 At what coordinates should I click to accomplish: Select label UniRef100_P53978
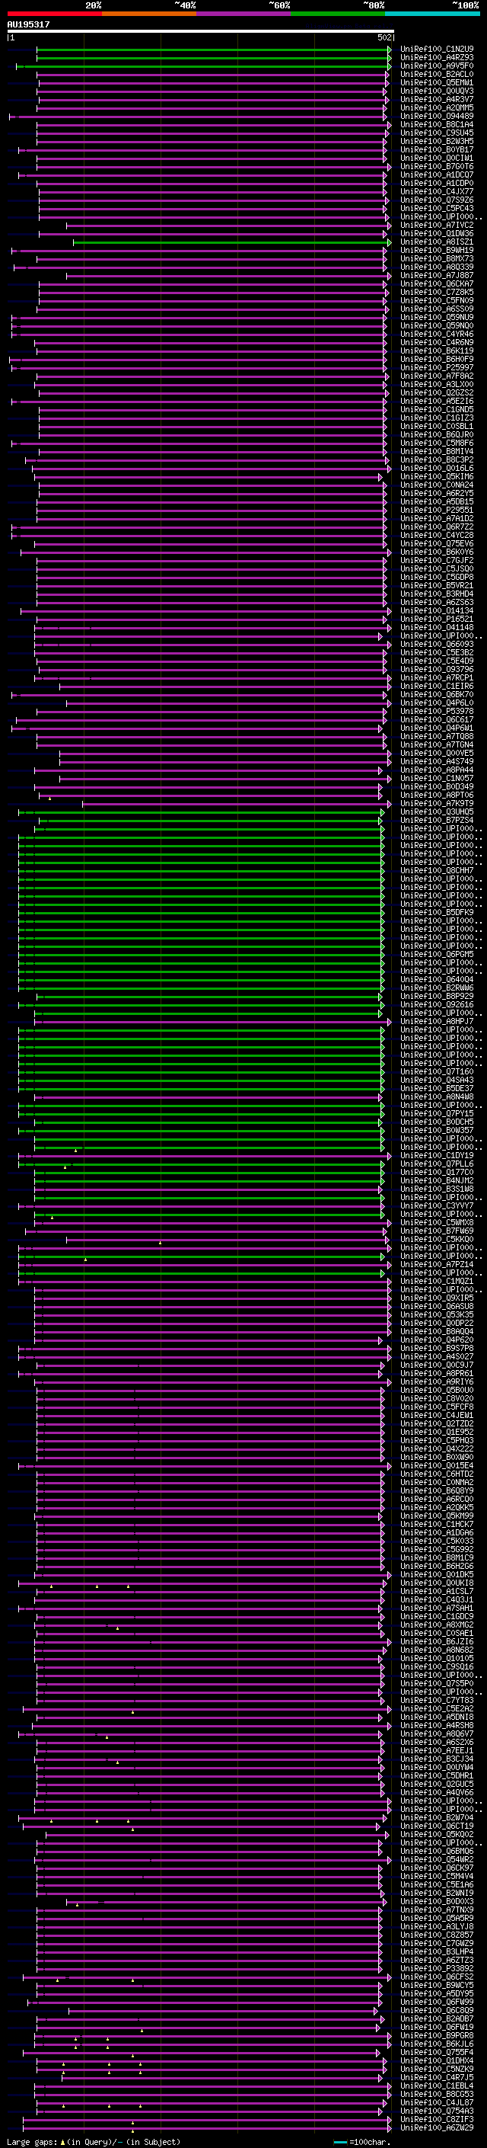click(437, 711)
